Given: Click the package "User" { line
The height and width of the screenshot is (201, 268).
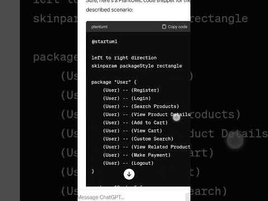Looking at the screenshot, I should coord(114,82).
